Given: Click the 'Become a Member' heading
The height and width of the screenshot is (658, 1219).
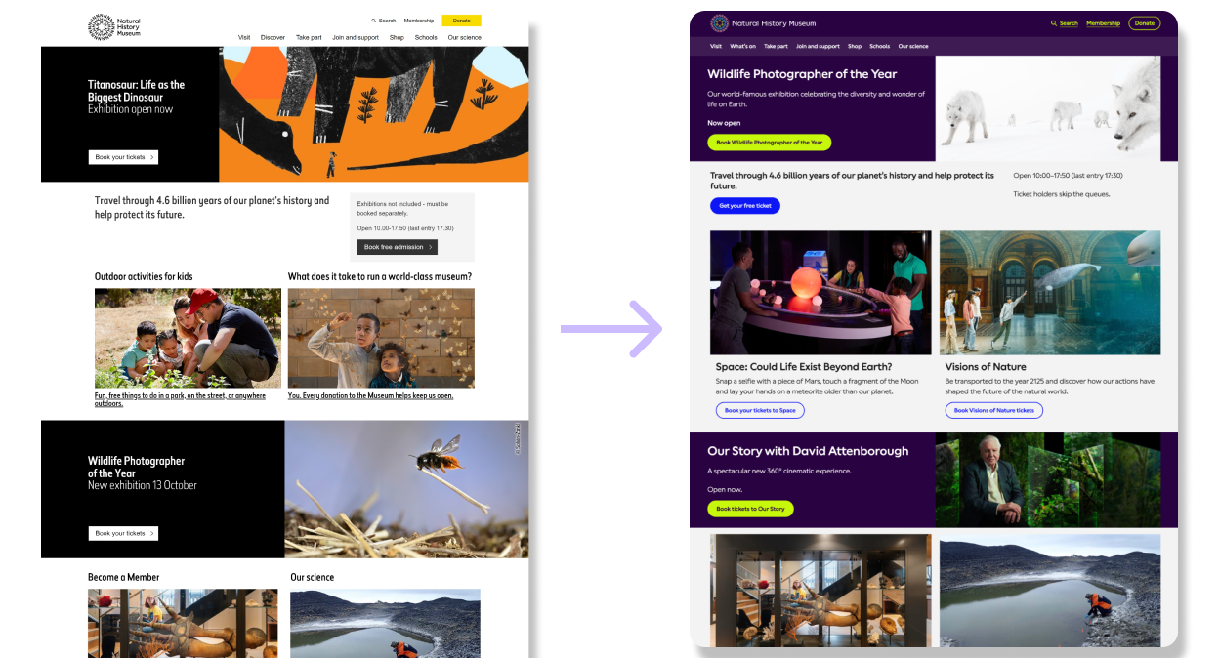Looking at the screenshot, I should [123, 577].
